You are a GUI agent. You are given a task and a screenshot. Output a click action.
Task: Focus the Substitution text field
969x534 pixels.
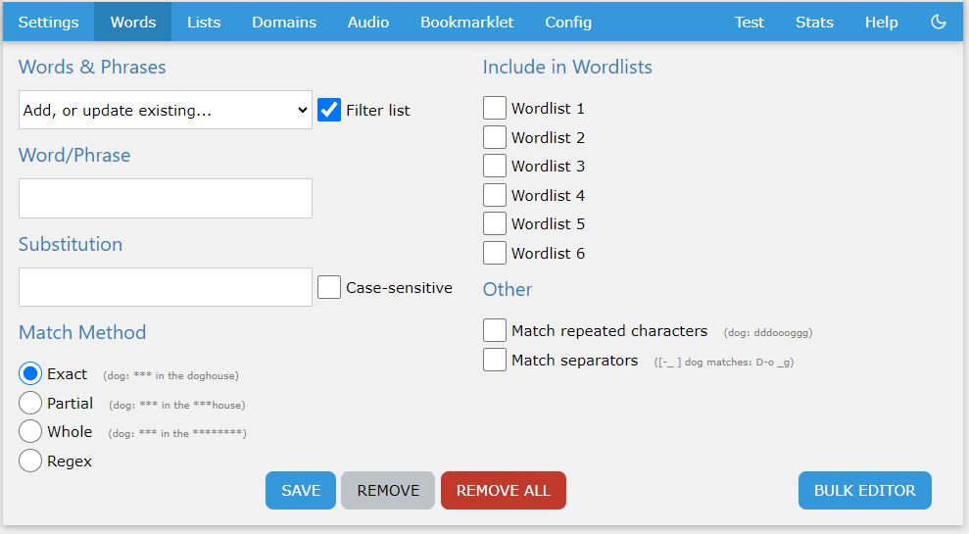pos(165,287)
